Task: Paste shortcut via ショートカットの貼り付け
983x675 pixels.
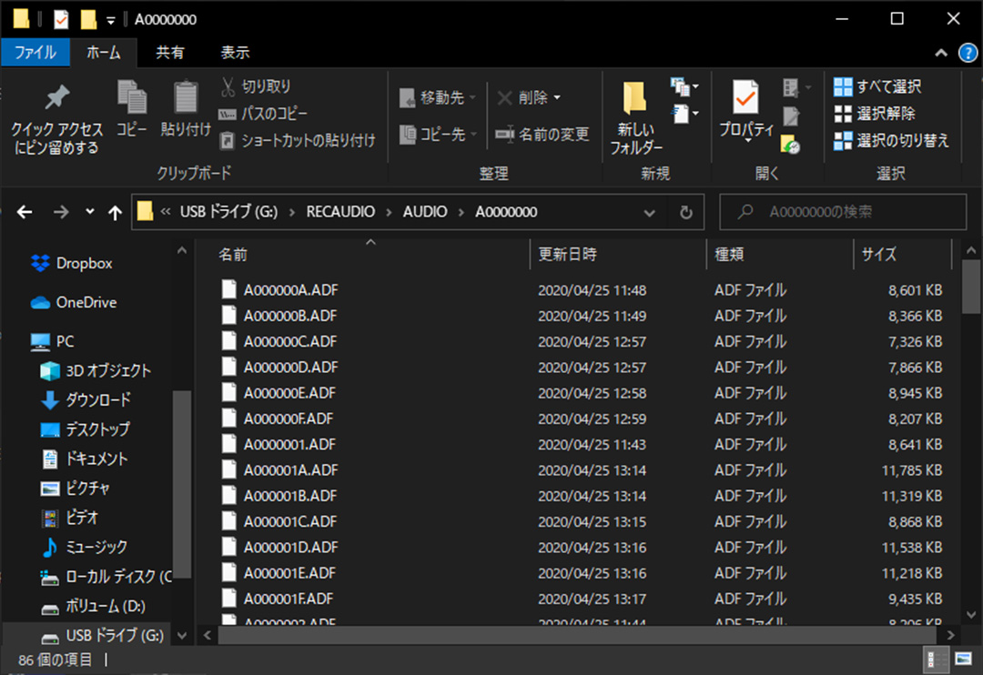Action: coord(298,140)
